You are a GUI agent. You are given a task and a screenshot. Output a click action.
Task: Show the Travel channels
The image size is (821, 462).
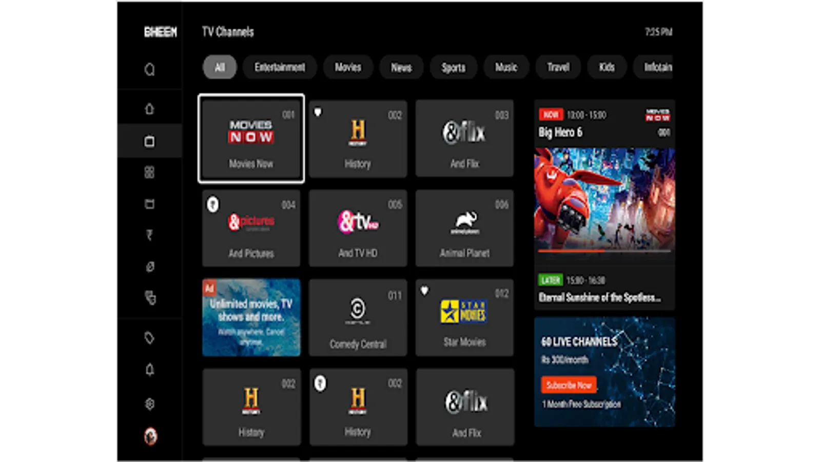coord(558,67)
